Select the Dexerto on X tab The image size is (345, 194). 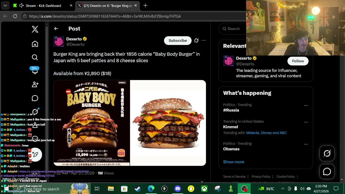pyautogui.click(x=108, y=5)
